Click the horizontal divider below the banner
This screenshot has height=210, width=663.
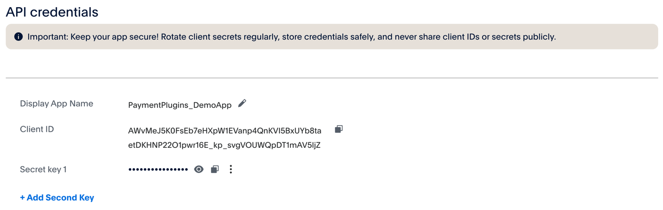pos(331,78)
